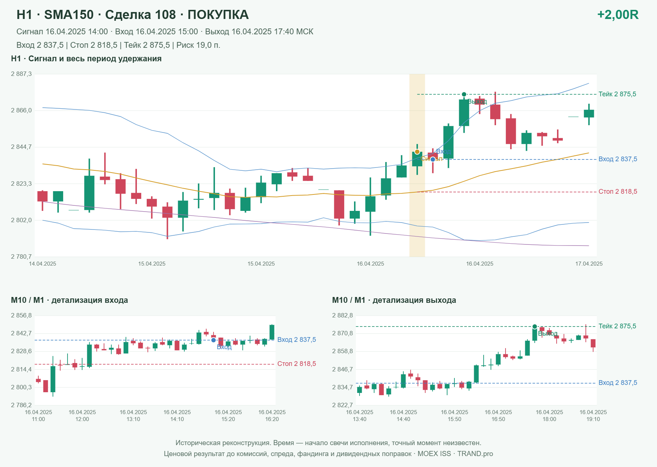The image size is (657, 467).
Task: Click "Вход 2 837,5" label beside the entry detail chart
Action: click(x=297, y=340)
